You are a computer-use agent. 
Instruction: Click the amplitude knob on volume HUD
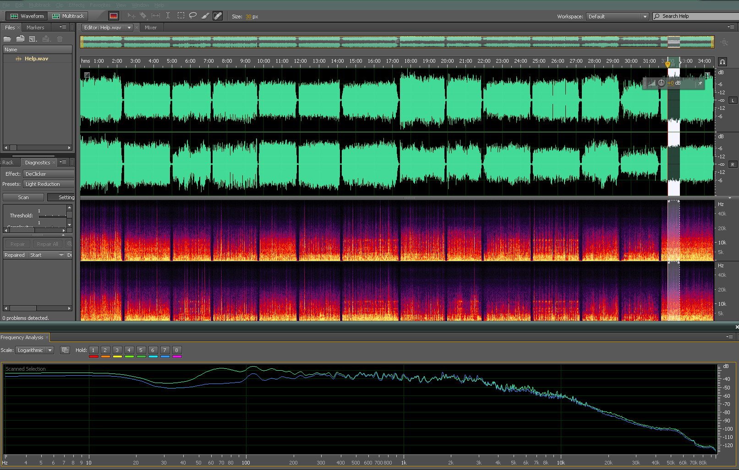pos(661,83)
